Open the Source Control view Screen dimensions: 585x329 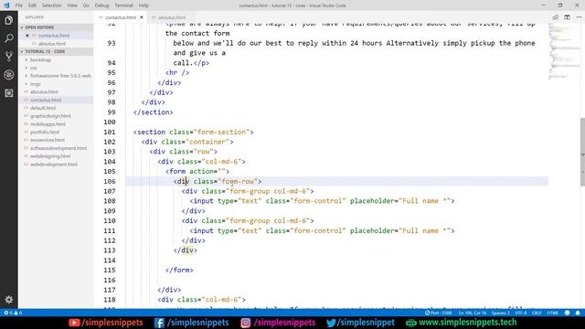point(9,57)
